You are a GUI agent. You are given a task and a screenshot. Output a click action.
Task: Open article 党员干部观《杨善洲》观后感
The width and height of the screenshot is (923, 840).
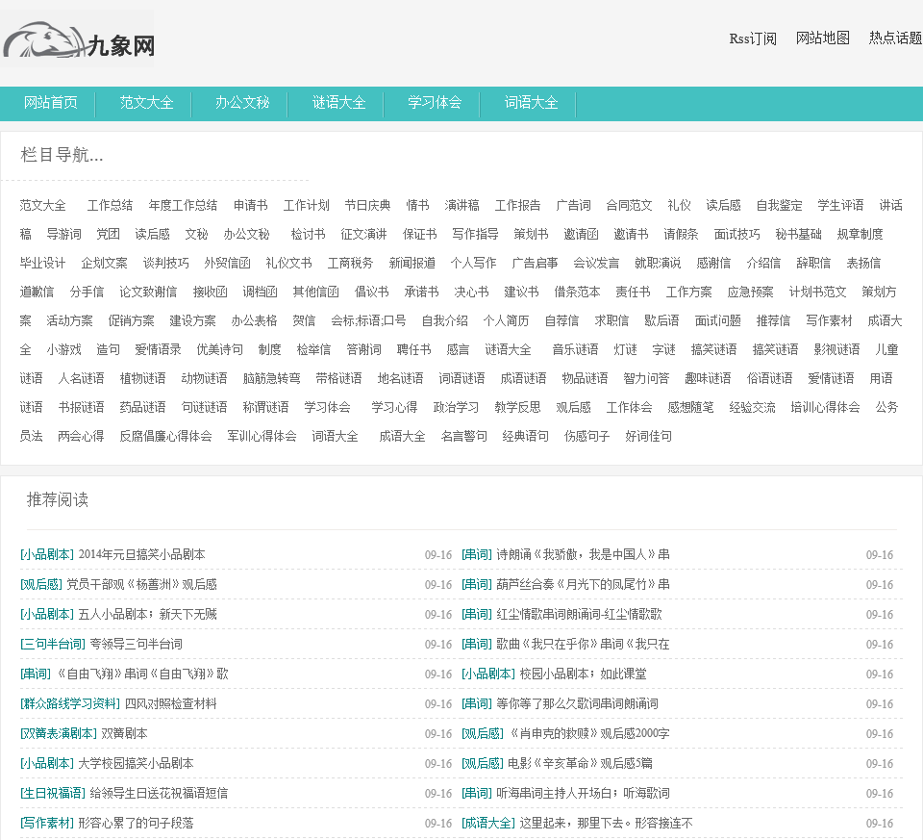pos(142,584)
